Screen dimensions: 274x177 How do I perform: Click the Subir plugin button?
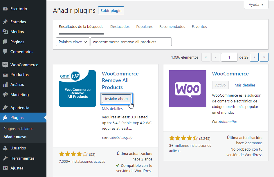pyautogui.click(x=111, y=10)
